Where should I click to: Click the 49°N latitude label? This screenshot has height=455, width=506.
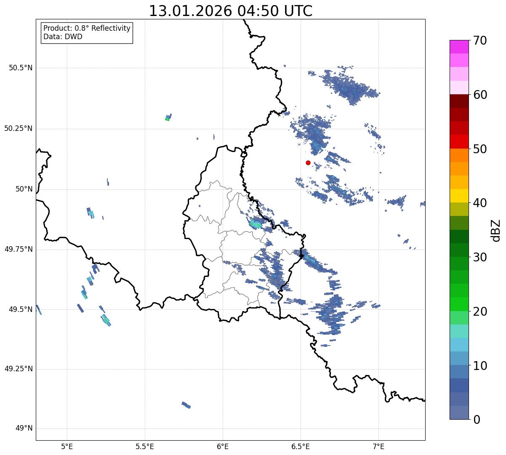pos(24,428)
